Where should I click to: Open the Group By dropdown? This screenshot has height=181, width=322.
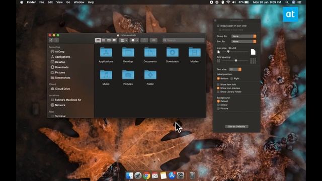[244, 36]
